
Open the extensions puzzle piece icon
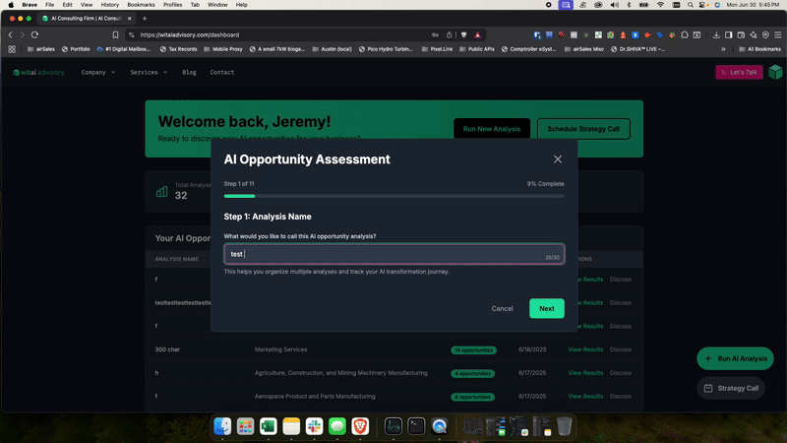point(685,34)
